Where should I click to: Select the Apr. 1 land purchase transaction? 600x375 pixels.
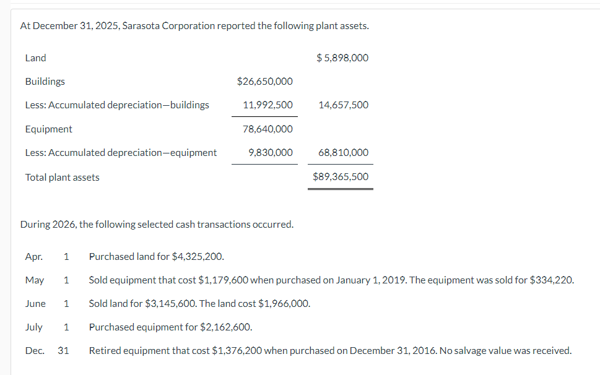(x=156, y=256)
